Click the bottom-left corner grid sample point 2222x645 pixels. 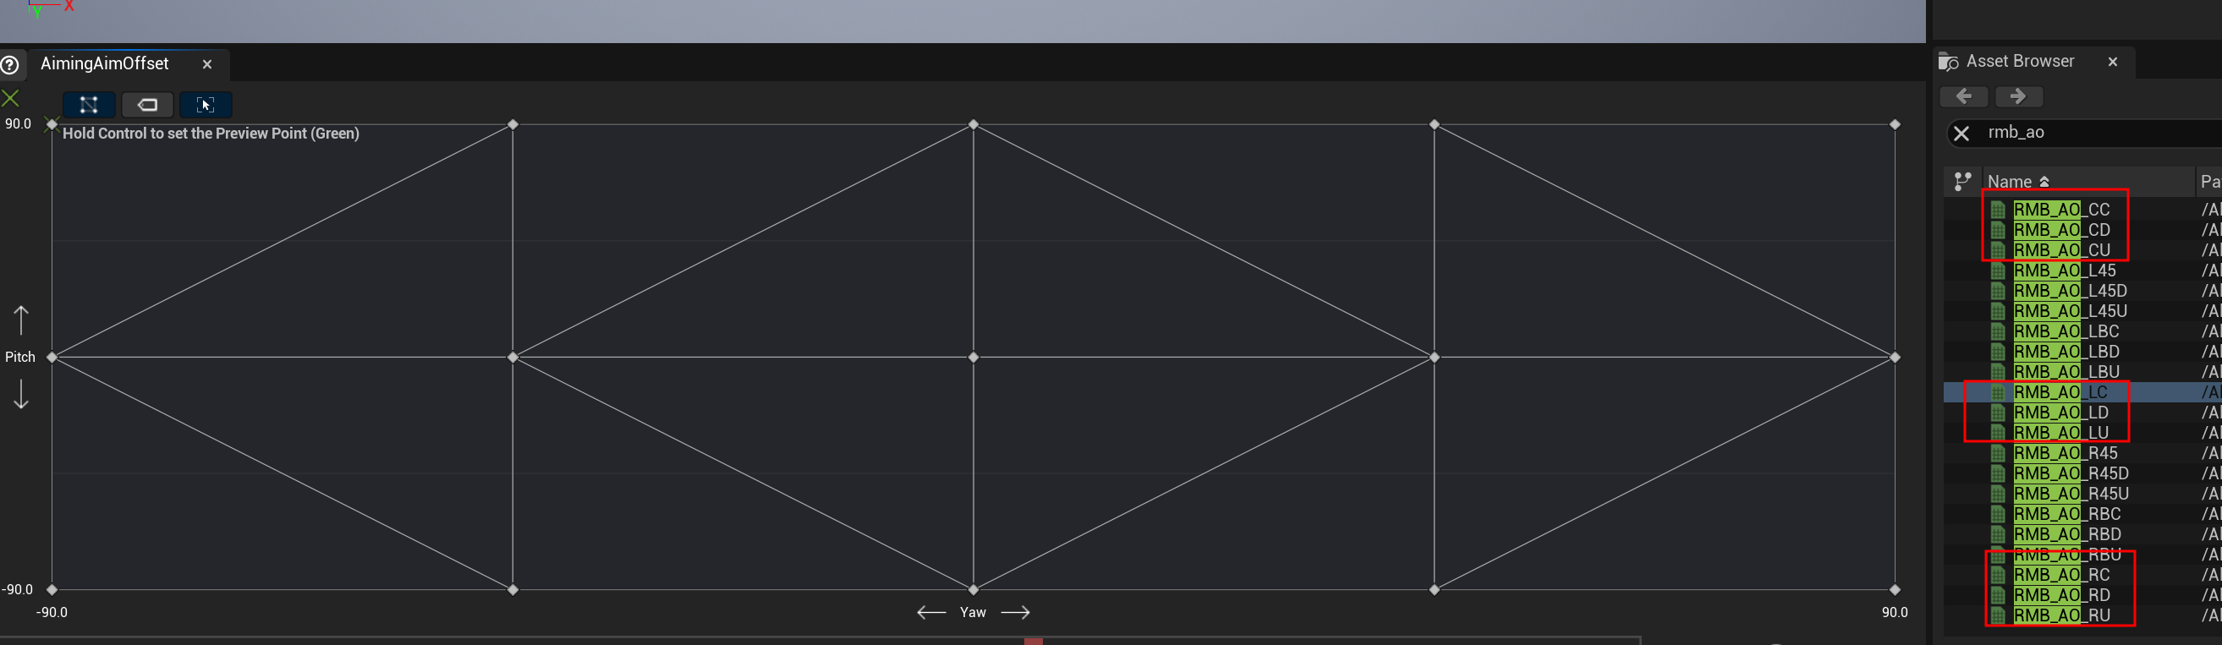point(52,590)
